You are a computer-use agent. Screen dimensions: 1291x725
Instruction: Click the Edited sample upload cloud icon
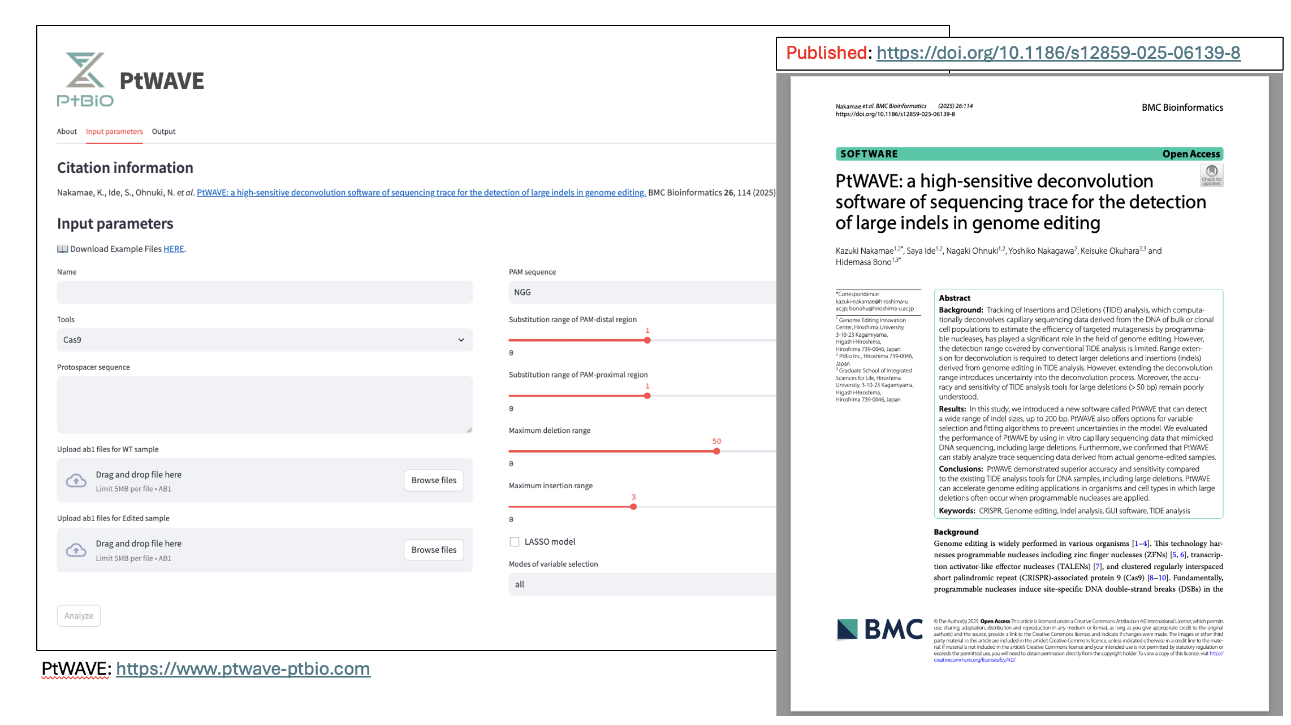tap(76, 550)
